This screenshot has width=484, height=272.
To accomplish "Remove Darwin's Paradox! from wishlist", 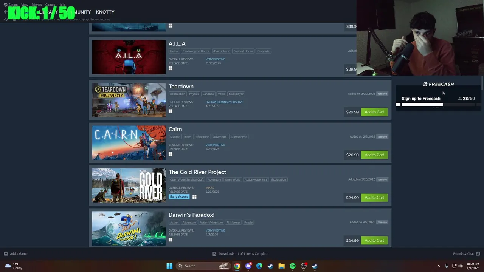I will (382, 222).
